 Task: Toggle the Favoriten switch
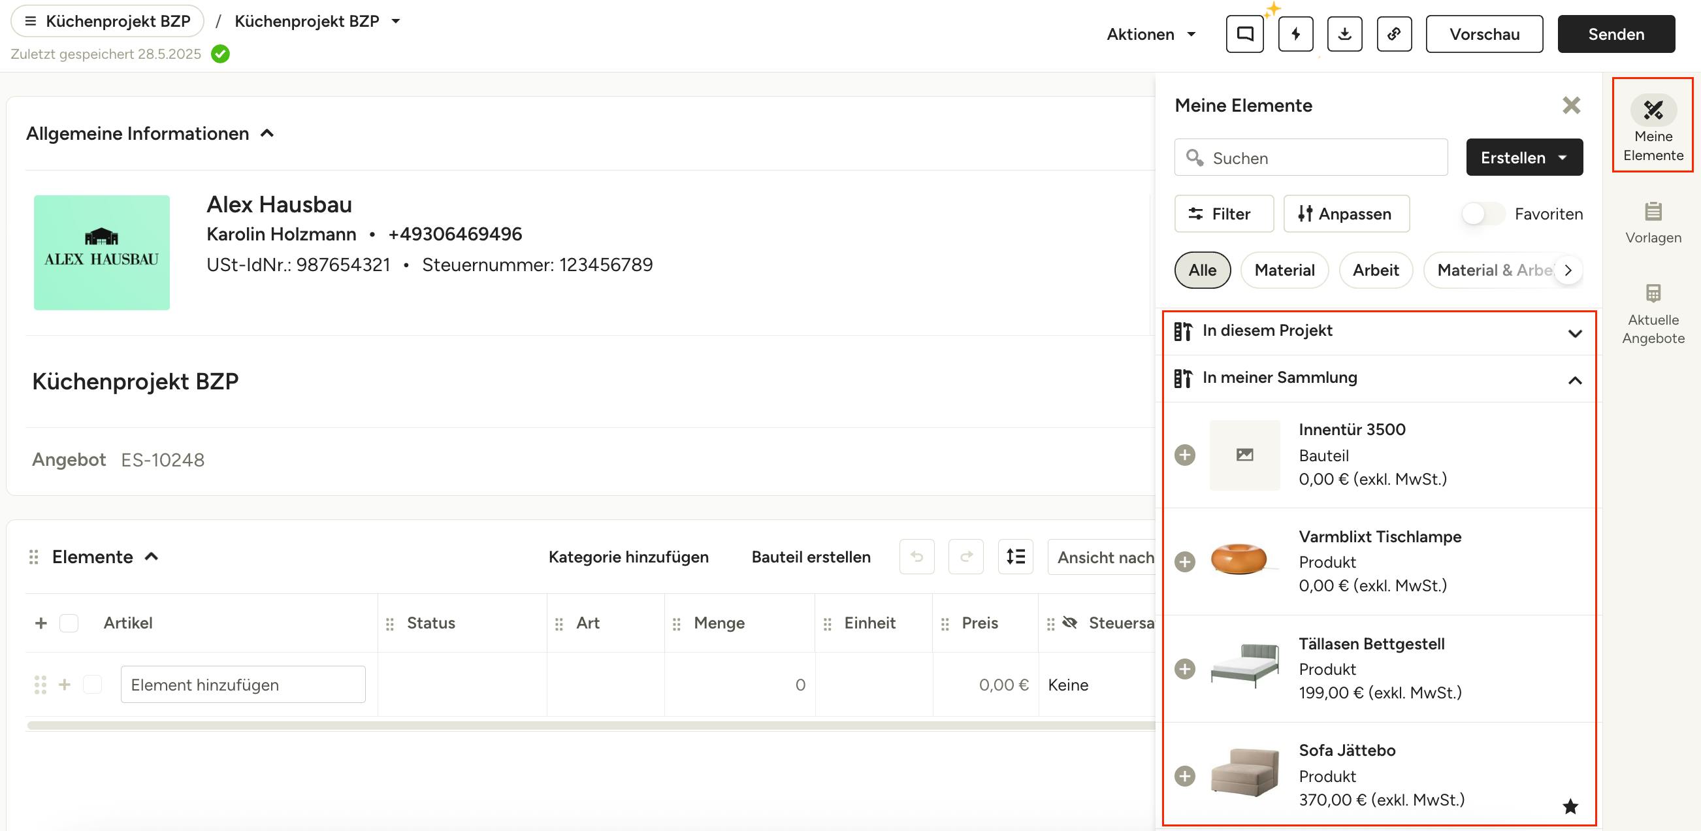click(1482, 214)
